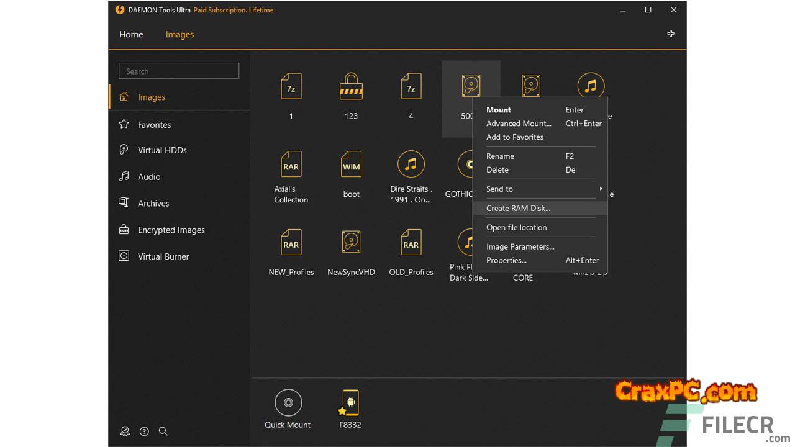Viewport: 795px width, 447px height.
Task: Open the Dire Straits audio image
Action: pos(411,165)
